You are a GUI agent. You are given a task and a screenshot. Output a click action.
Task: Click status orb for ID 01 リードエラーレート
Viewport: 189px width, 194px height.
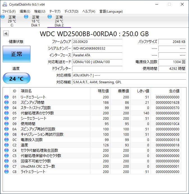[x=6, y=97]
